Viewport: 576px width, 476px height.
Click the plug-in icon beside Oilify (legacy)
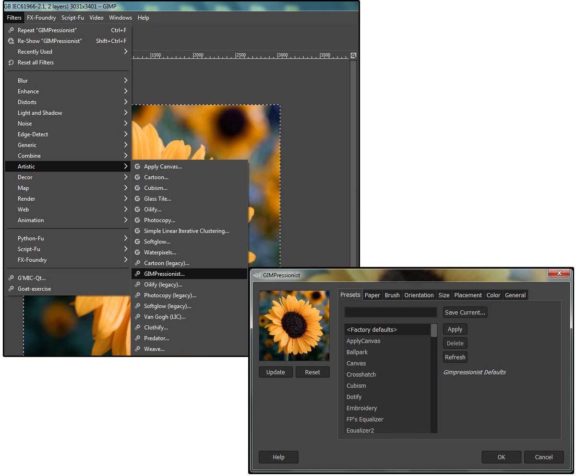[x=137, y=284]
